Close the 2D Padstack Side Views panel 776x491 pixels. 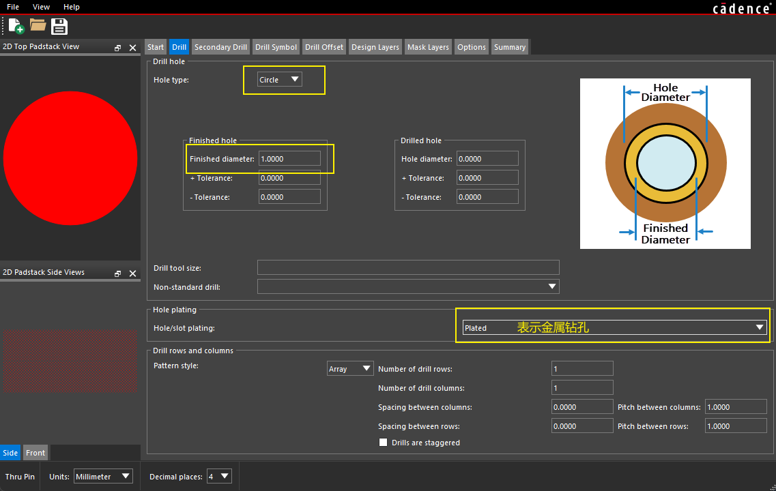point(132,273)
